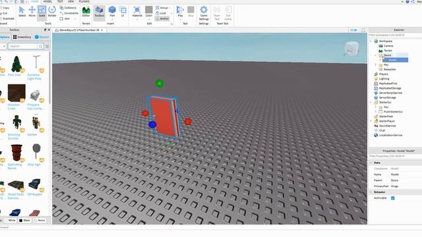Select the Soldier toolbox item

(36, 125)
